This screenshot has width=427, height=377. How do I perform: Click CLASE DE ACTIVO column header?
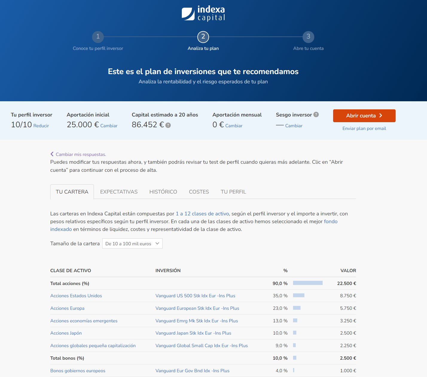coord(71,271)
